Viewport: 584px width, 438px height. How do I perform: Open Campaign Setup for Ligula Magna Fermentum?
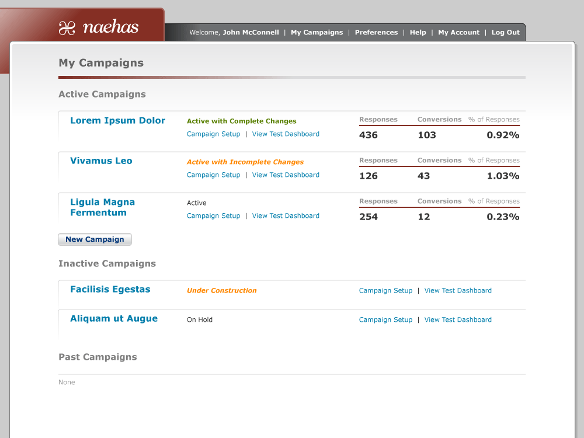213,216
